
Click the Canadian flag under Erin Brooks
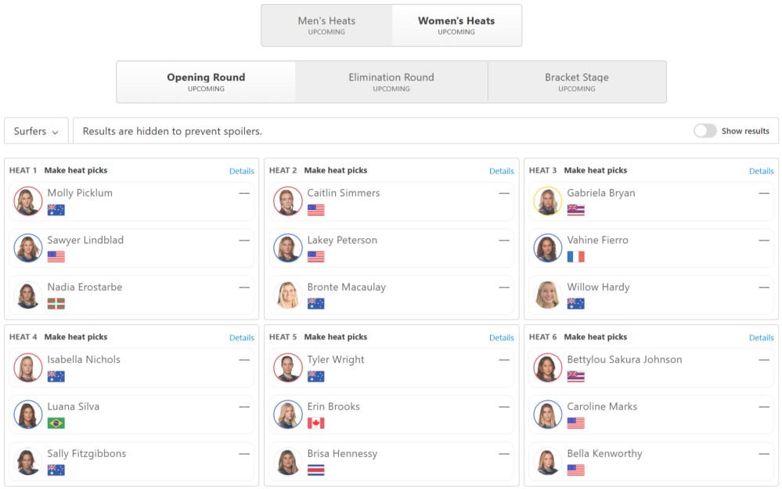315,423
